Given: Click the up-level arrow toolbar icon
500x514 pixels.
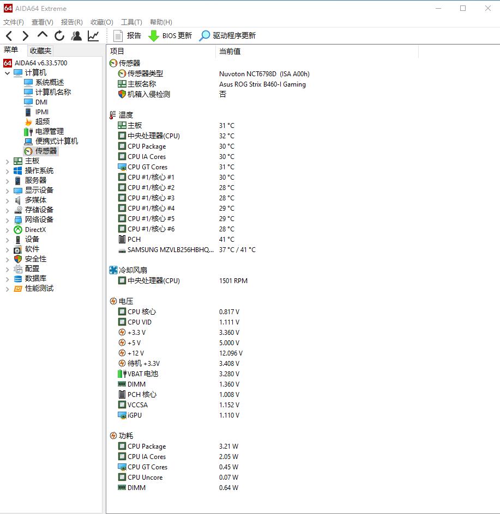Looking at the screenshot, I should [x=43, y=35].
